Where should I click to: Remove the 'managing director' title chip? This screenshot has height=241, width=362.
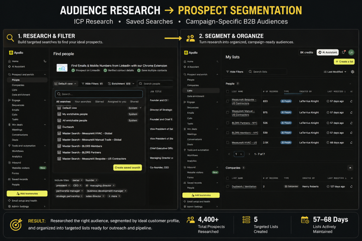click(113, 186)
